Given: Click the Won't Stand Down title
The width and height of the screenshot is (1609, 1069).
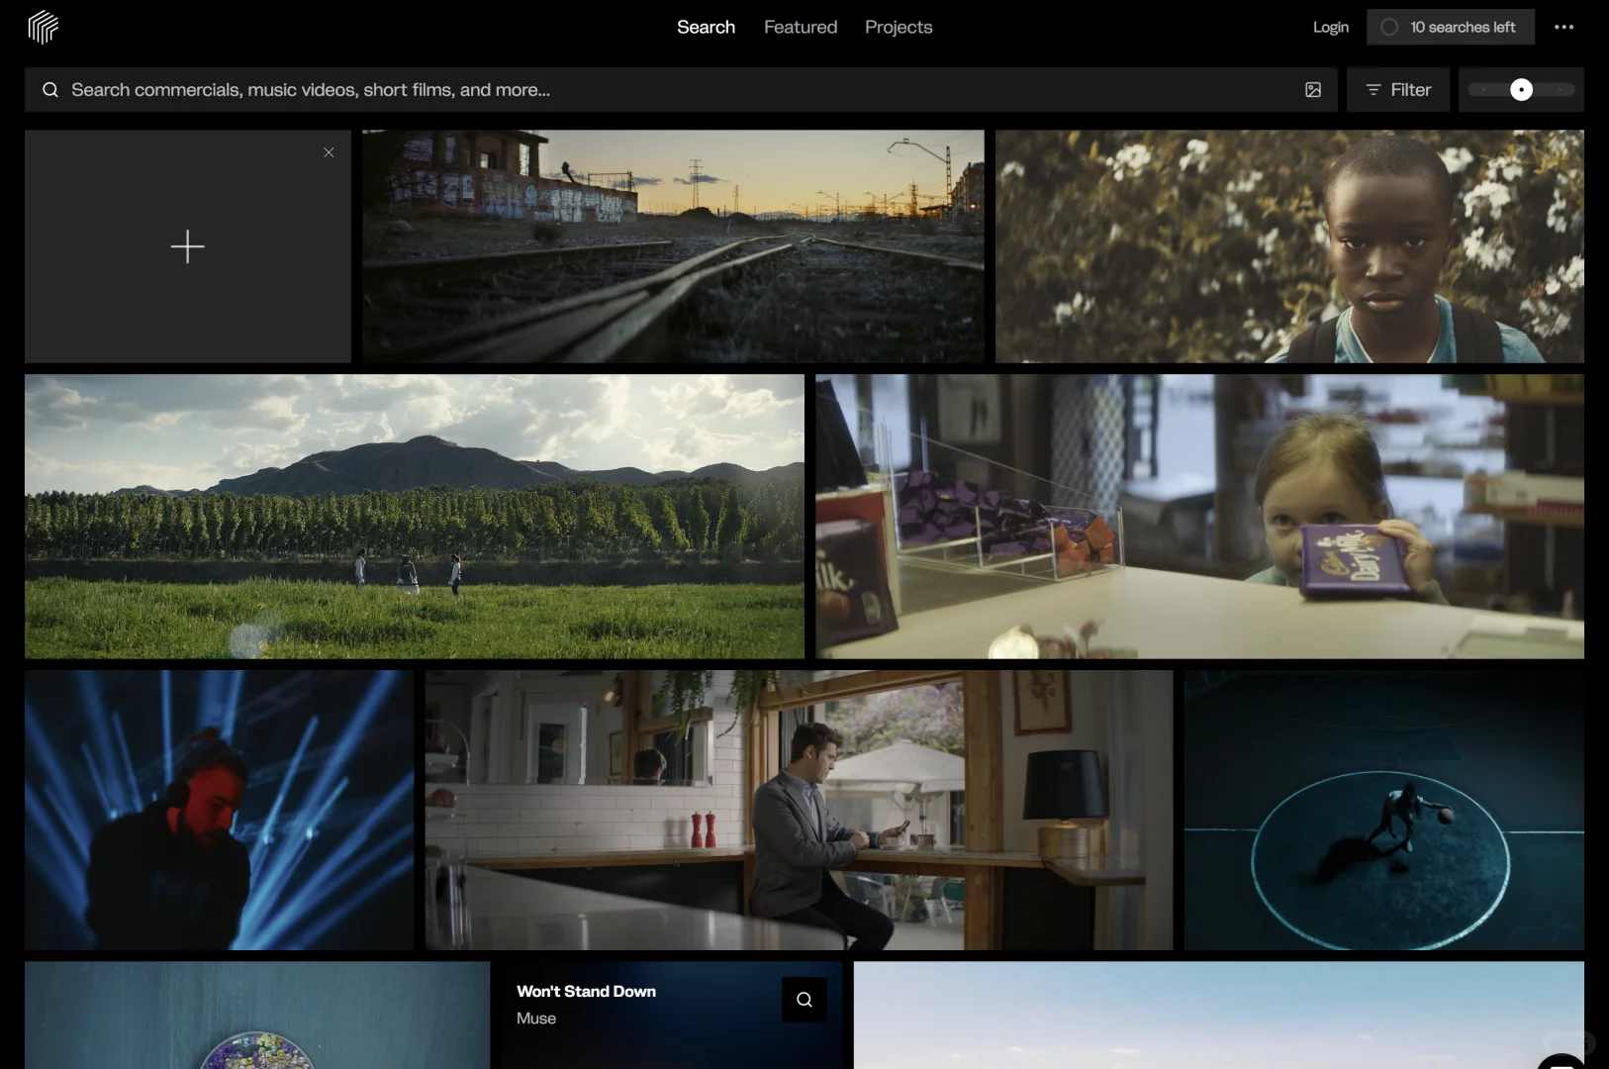Looking at the screenshot, I should tap(586, 992).
